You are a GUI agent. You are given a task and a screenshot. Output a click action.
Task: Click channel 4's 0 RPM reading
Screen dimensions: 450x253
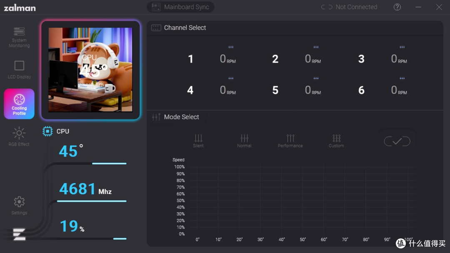coord(227,90)
